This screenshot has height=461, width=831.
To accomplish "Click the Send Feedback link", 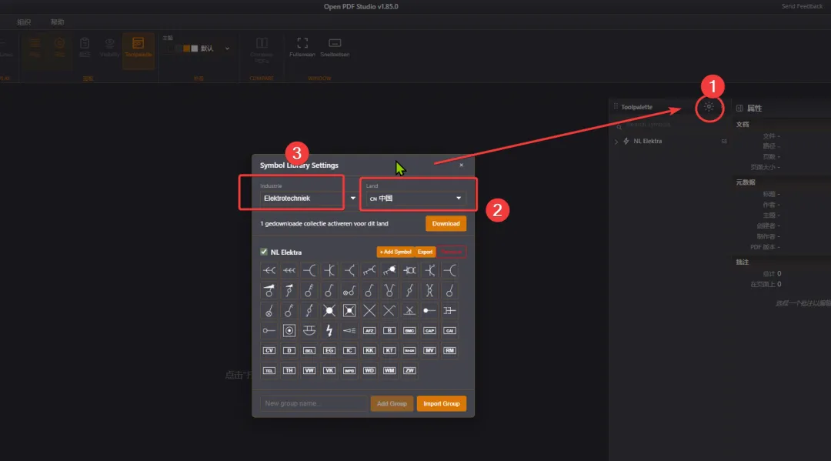I will tap(802, 6).
